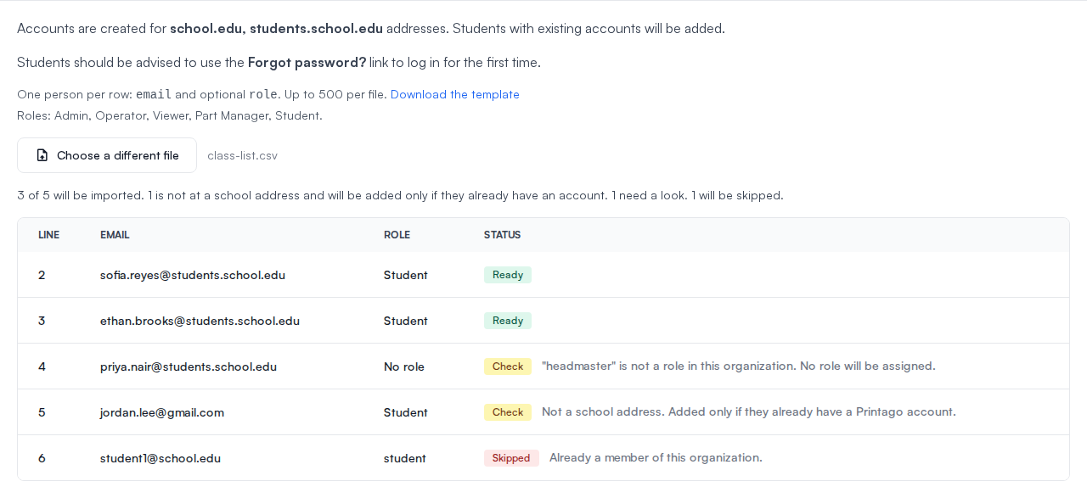Screen dimensions: 1087x498
Task: Select priya.nair@students.school.edu email cell
Action: (x=189, y=367)
